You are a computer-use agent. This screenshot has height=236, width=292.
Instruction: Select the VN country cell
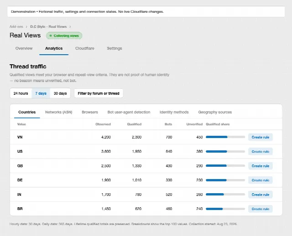coord(20,137)
